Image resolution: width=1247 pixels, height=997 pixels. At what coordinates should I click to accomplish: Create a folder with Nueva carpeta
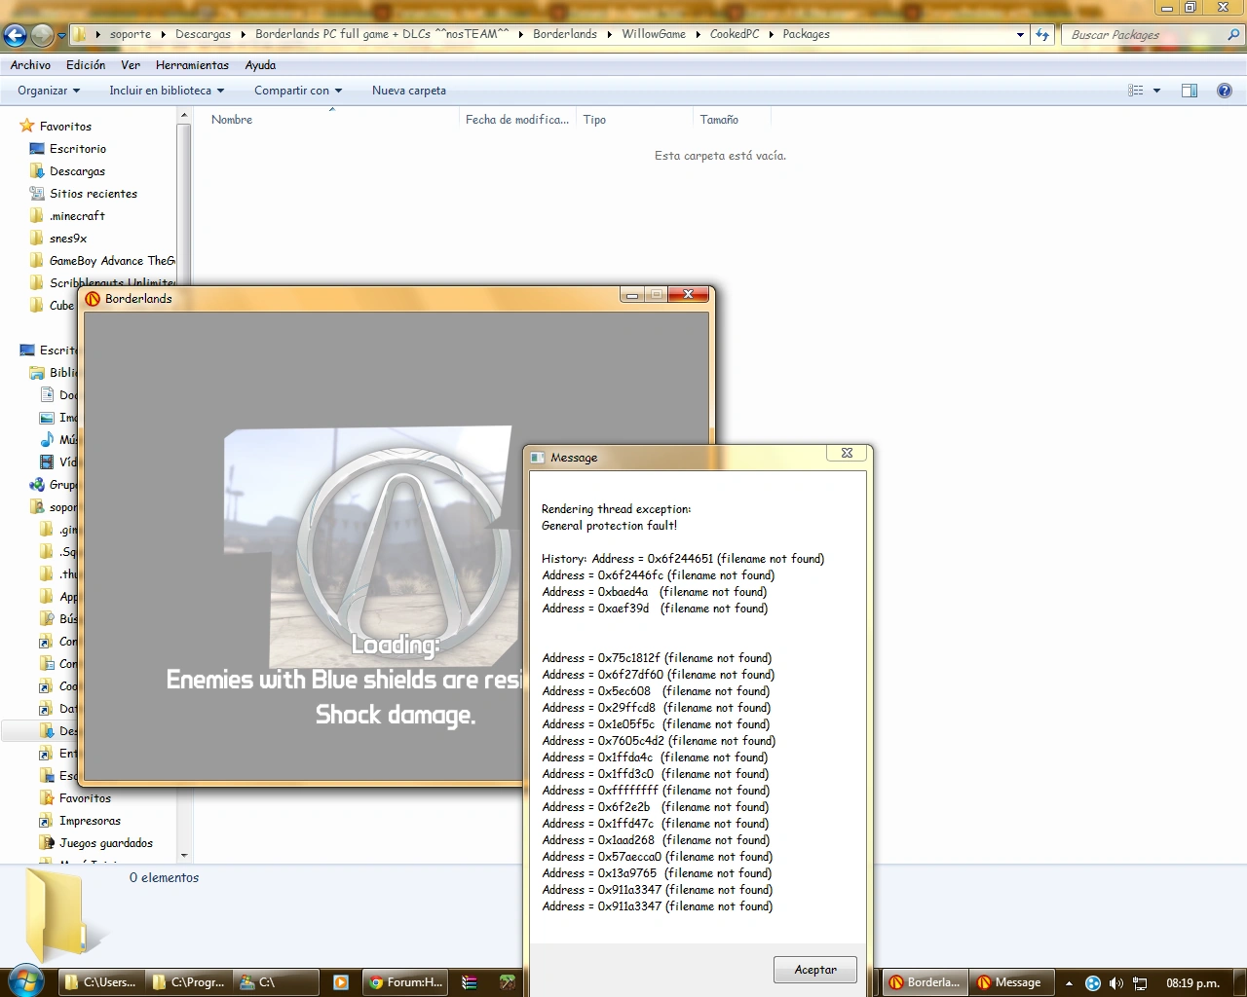pos(409,91)
